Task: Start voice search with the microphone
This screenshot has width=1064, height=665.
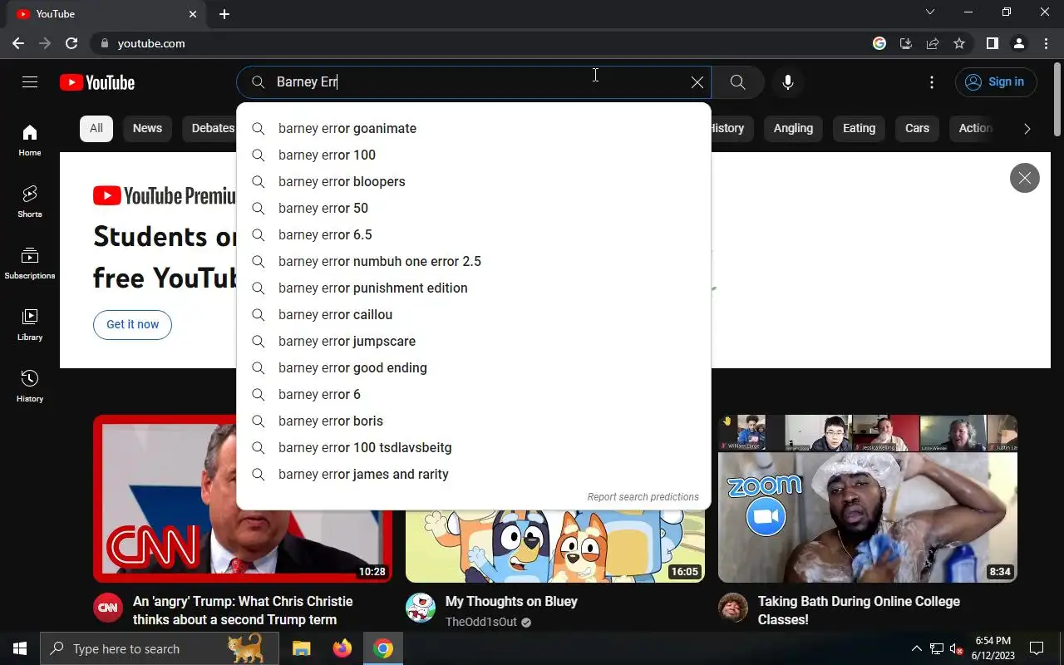Action: pyautogui.click(x=788, y=81)
